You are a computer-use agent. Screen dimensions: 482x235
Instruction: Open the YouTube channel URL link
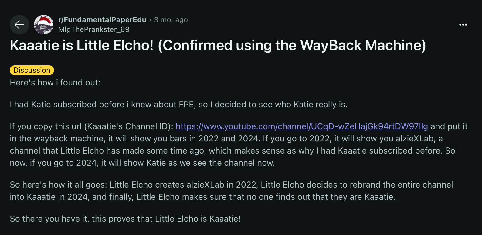tap(302, 126)
